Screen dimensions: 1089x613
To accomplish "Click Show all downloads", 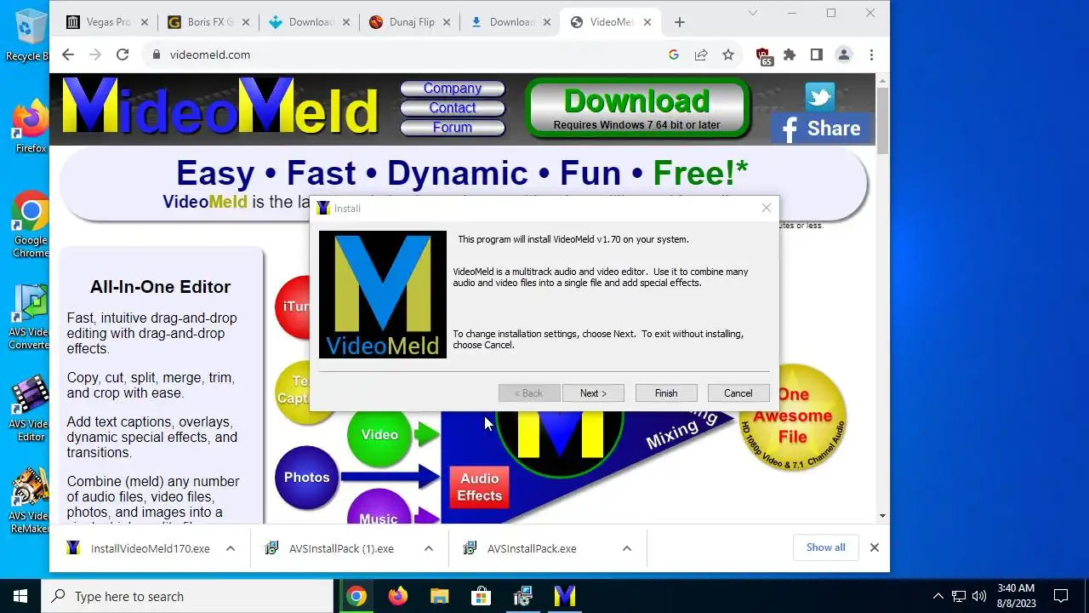I will [825, 547].
